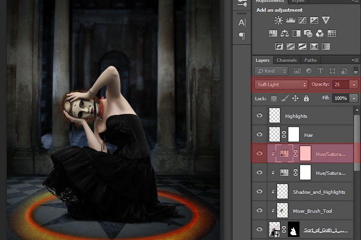Screen dimensions: 361x240
Task: Add a Brightness/Contrast adjustment
Action: point(279,20)
